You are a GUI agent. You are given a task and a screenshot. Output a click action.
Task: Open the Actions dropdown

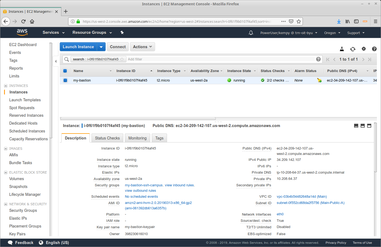tap(143, 47)
